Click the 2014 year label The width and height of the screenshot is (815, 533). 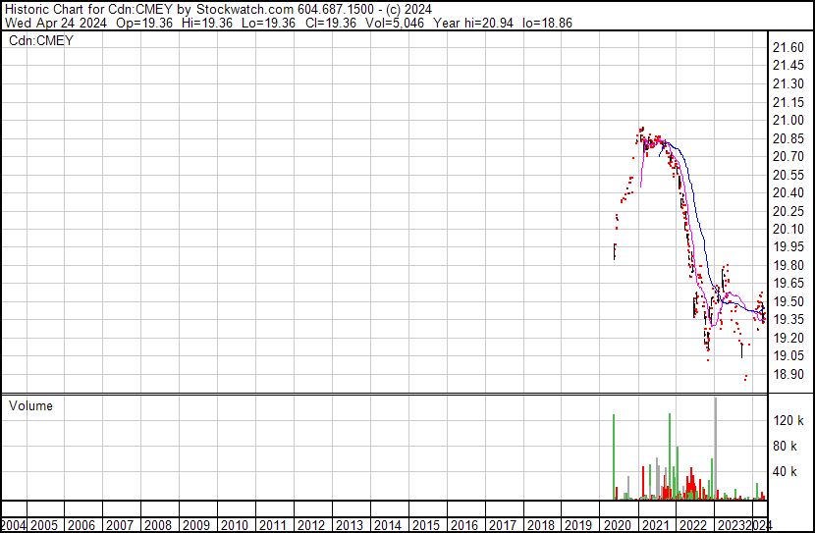coord(388,525)
